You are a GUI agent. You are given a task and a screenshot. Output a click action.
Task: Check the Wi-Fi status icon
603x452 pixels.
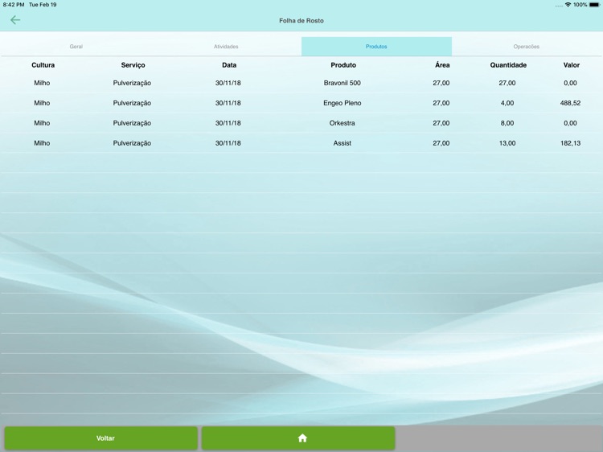pyautogui.click(x=568, y=5)
